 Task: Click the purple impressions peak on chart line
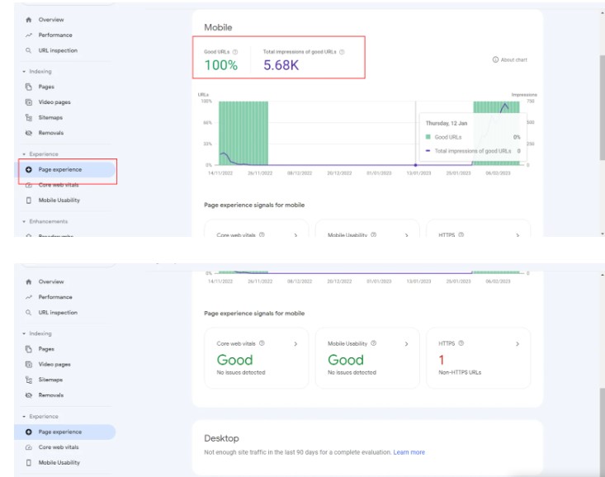coord(504,105)
